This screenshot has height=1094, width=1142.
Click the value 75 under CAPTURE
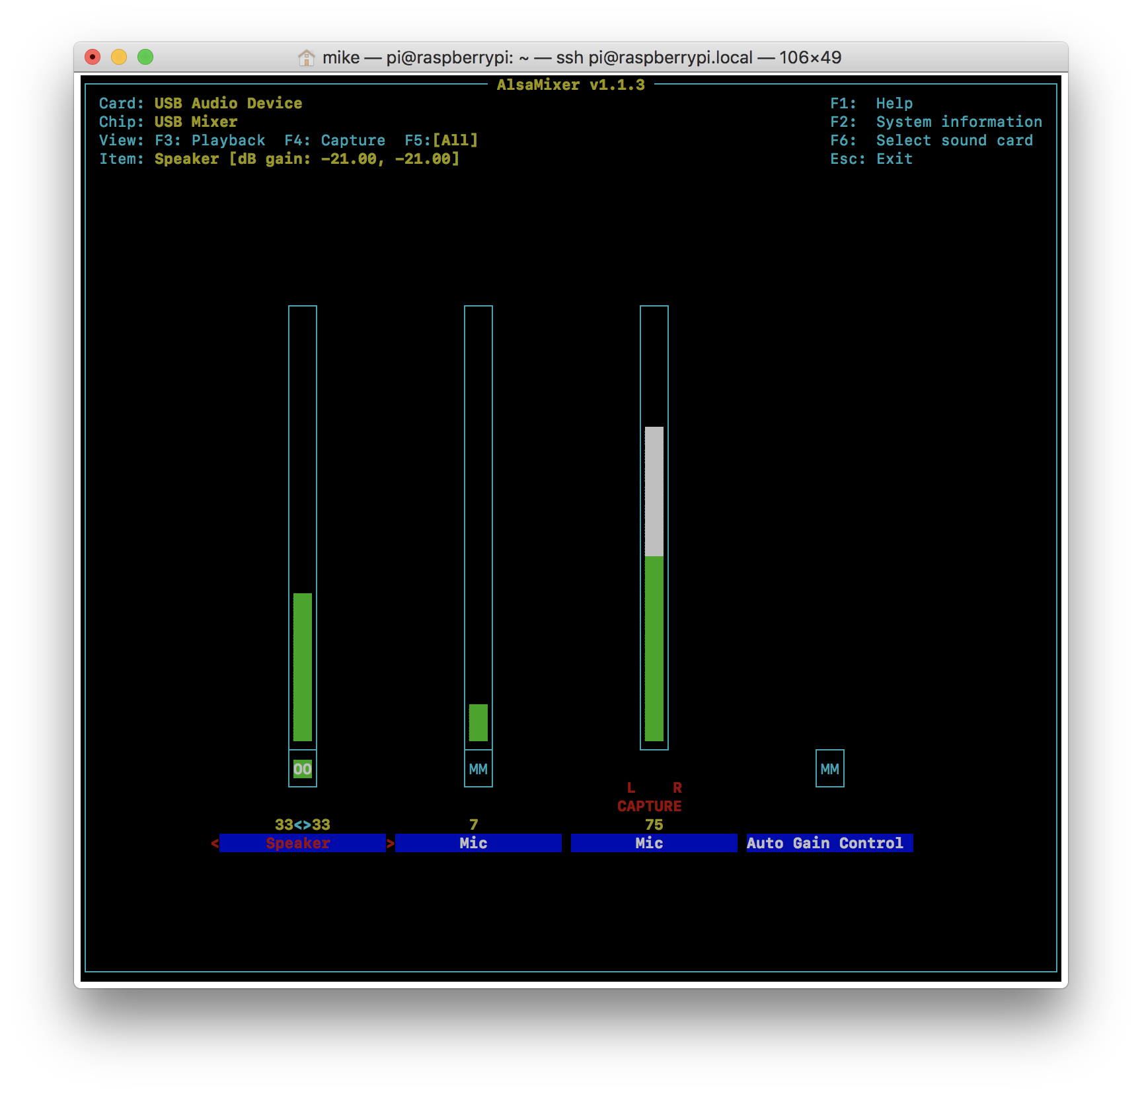(654, 824)
